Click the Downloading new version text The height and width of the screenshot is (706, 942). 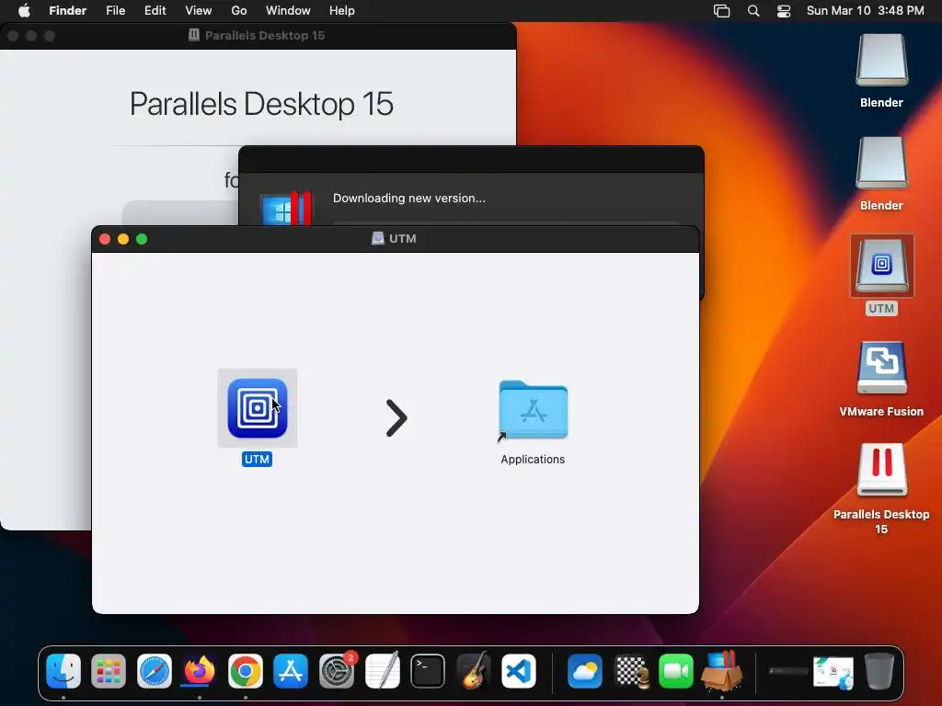[x=409, y=199]
